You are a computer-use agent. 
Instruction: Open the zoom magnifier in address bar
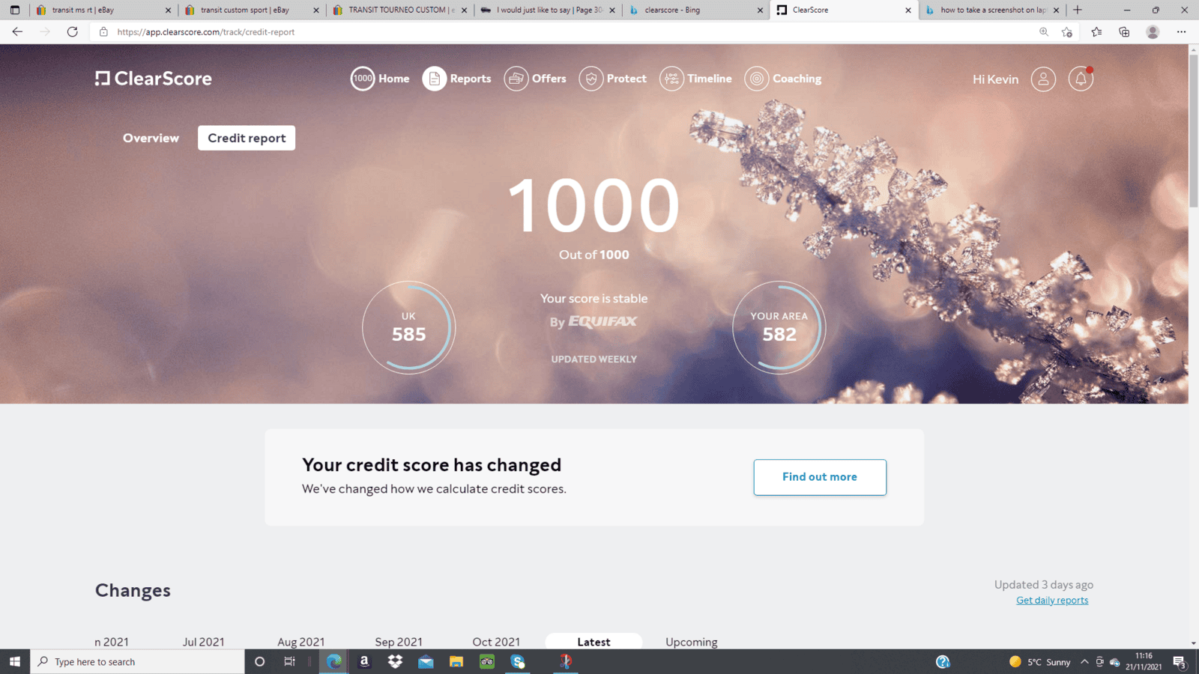point(1043,31)
